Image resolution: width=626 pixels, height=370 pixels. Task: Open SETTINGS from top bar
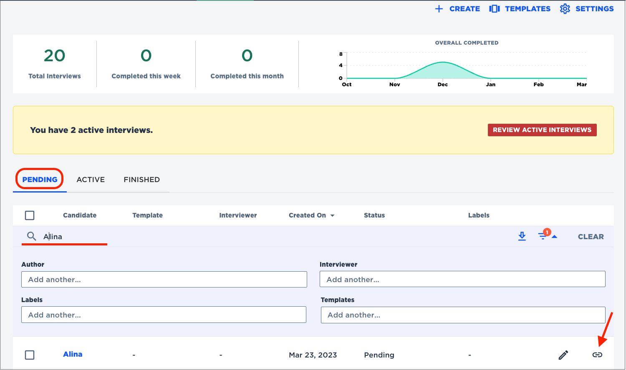tap(594, 9)
